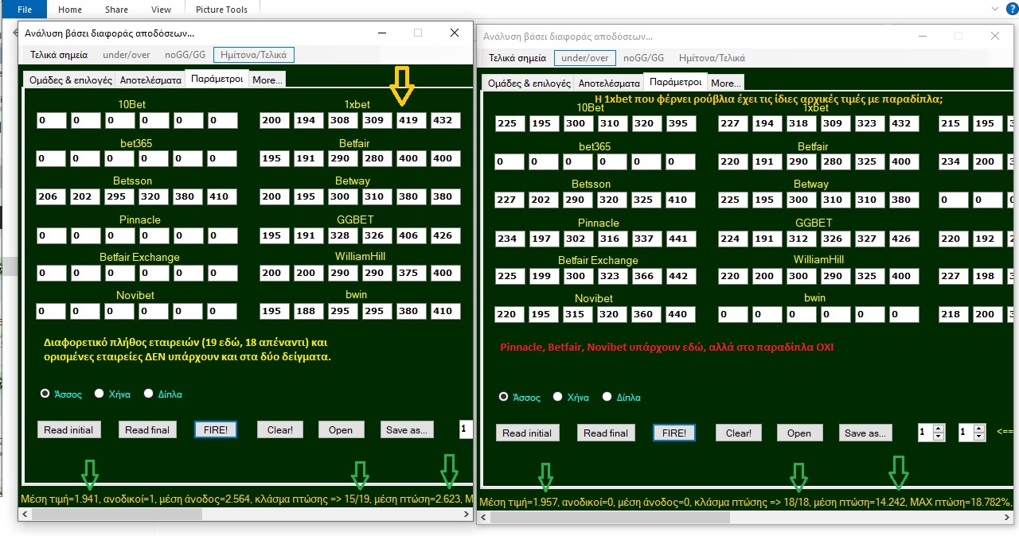Image resolution: width=1019 pixels, height=536 pixels.
Task: Open the File menu
Action: tap(24, 10)
